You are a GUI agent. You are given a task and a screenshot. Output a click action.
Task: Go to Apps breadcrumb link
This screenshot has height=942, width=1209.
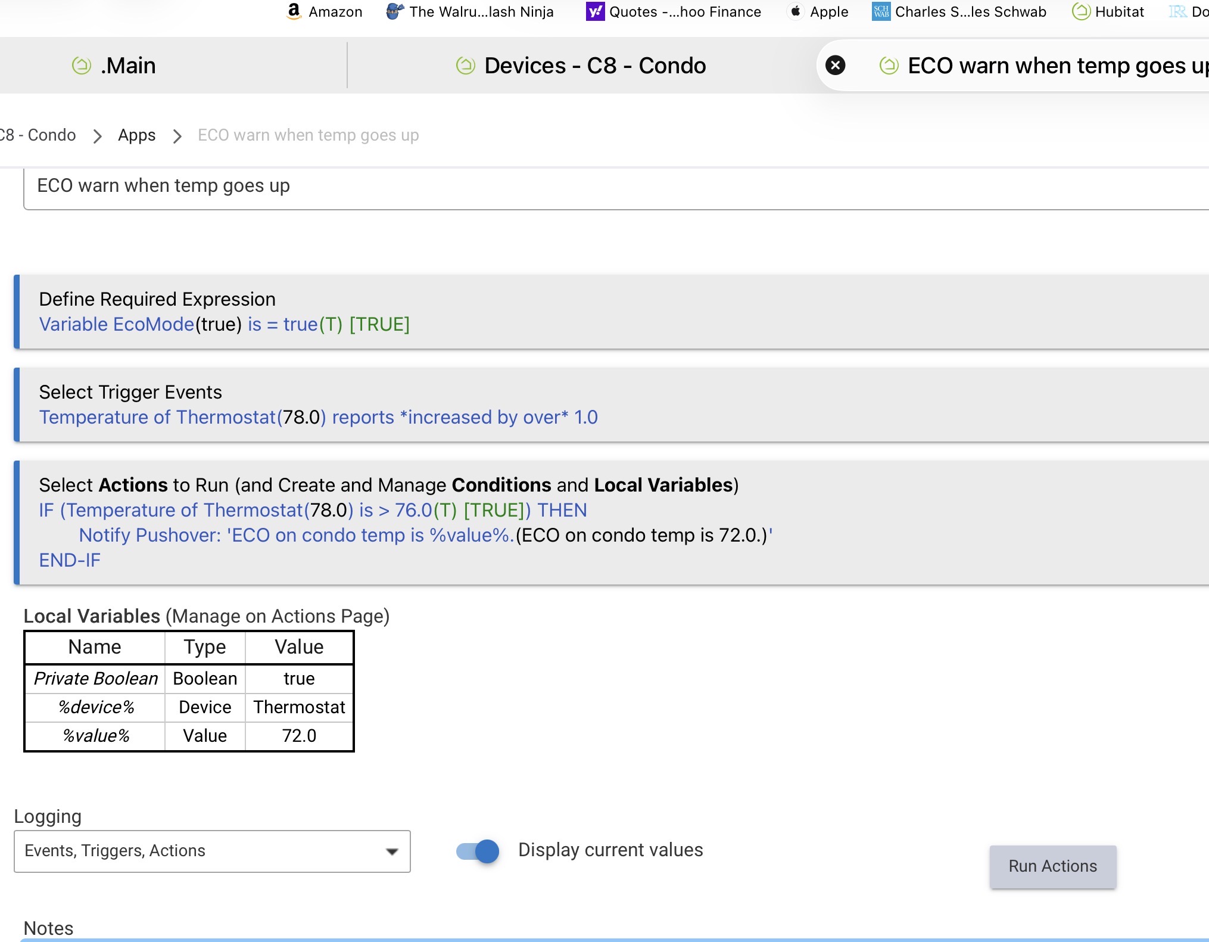click(x=136, y=135)
